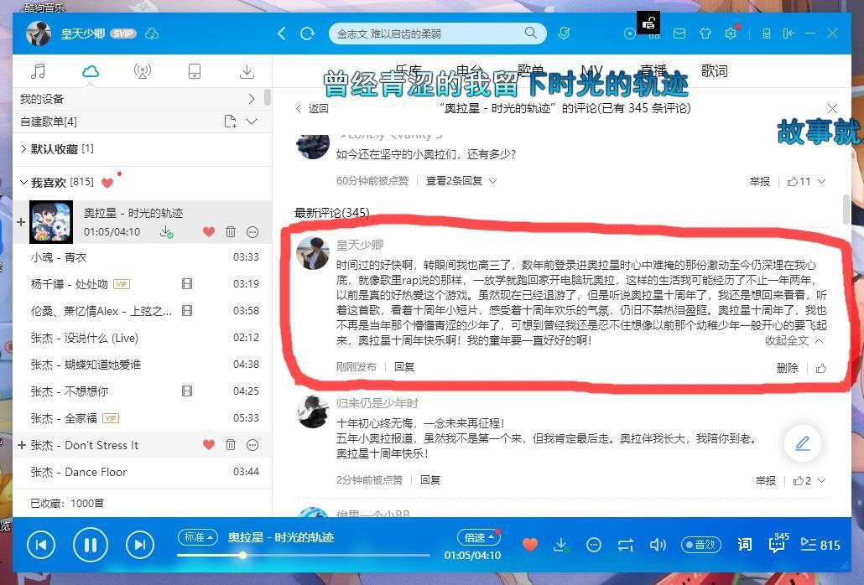The width and height of the screenshot is (864, 585).
Task: Click the playlist sidebar scrollbar
Action: (x=268, y=97)
